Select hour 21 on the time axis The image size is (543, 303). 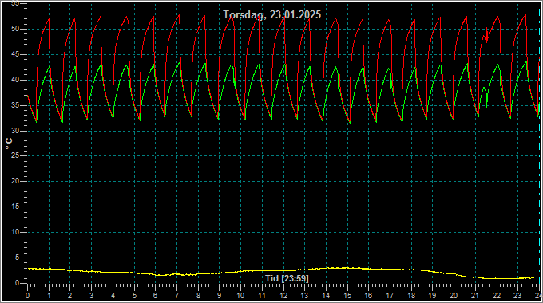click(475, 296)
